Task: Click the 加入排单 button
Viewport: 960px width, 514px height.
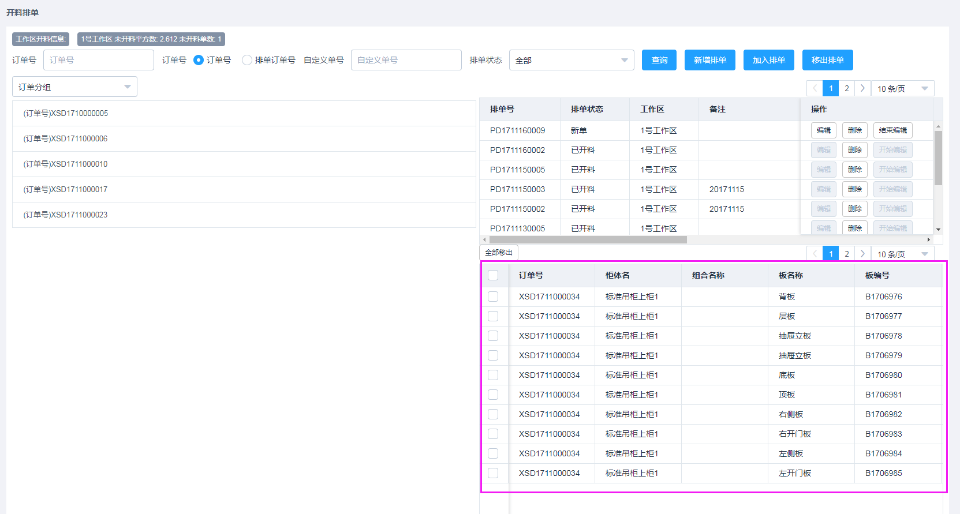Action: point(769,60)
